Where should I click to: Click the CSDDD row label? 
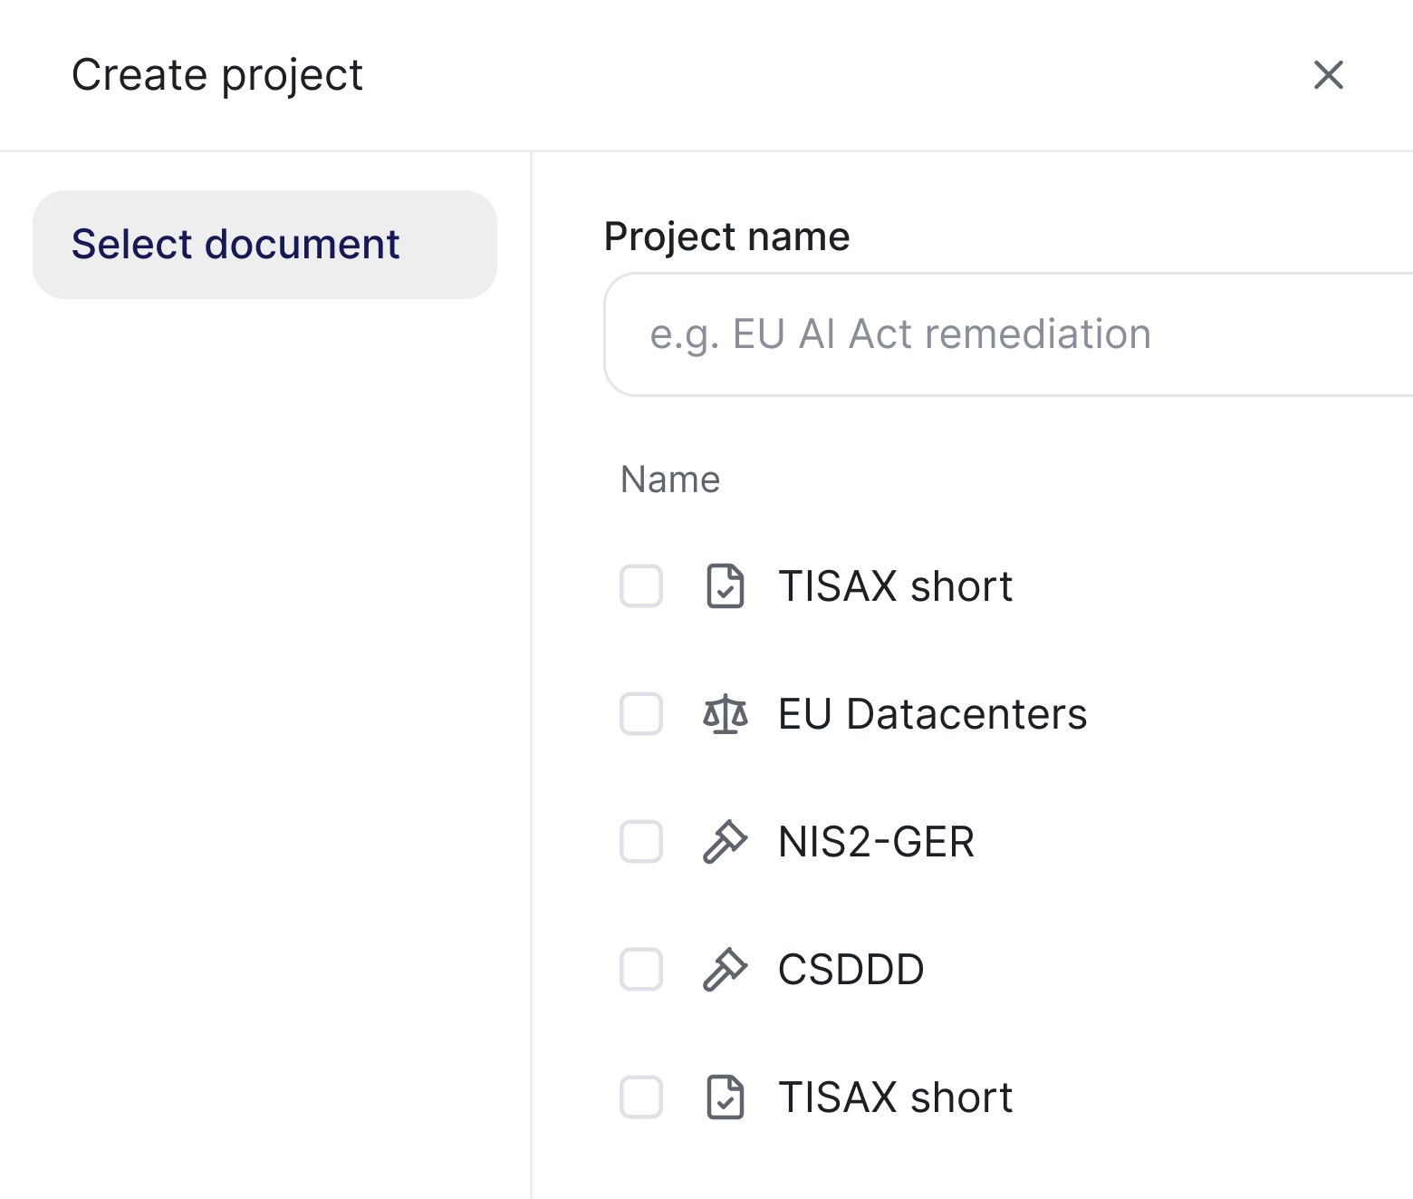[x=851, y=969]
